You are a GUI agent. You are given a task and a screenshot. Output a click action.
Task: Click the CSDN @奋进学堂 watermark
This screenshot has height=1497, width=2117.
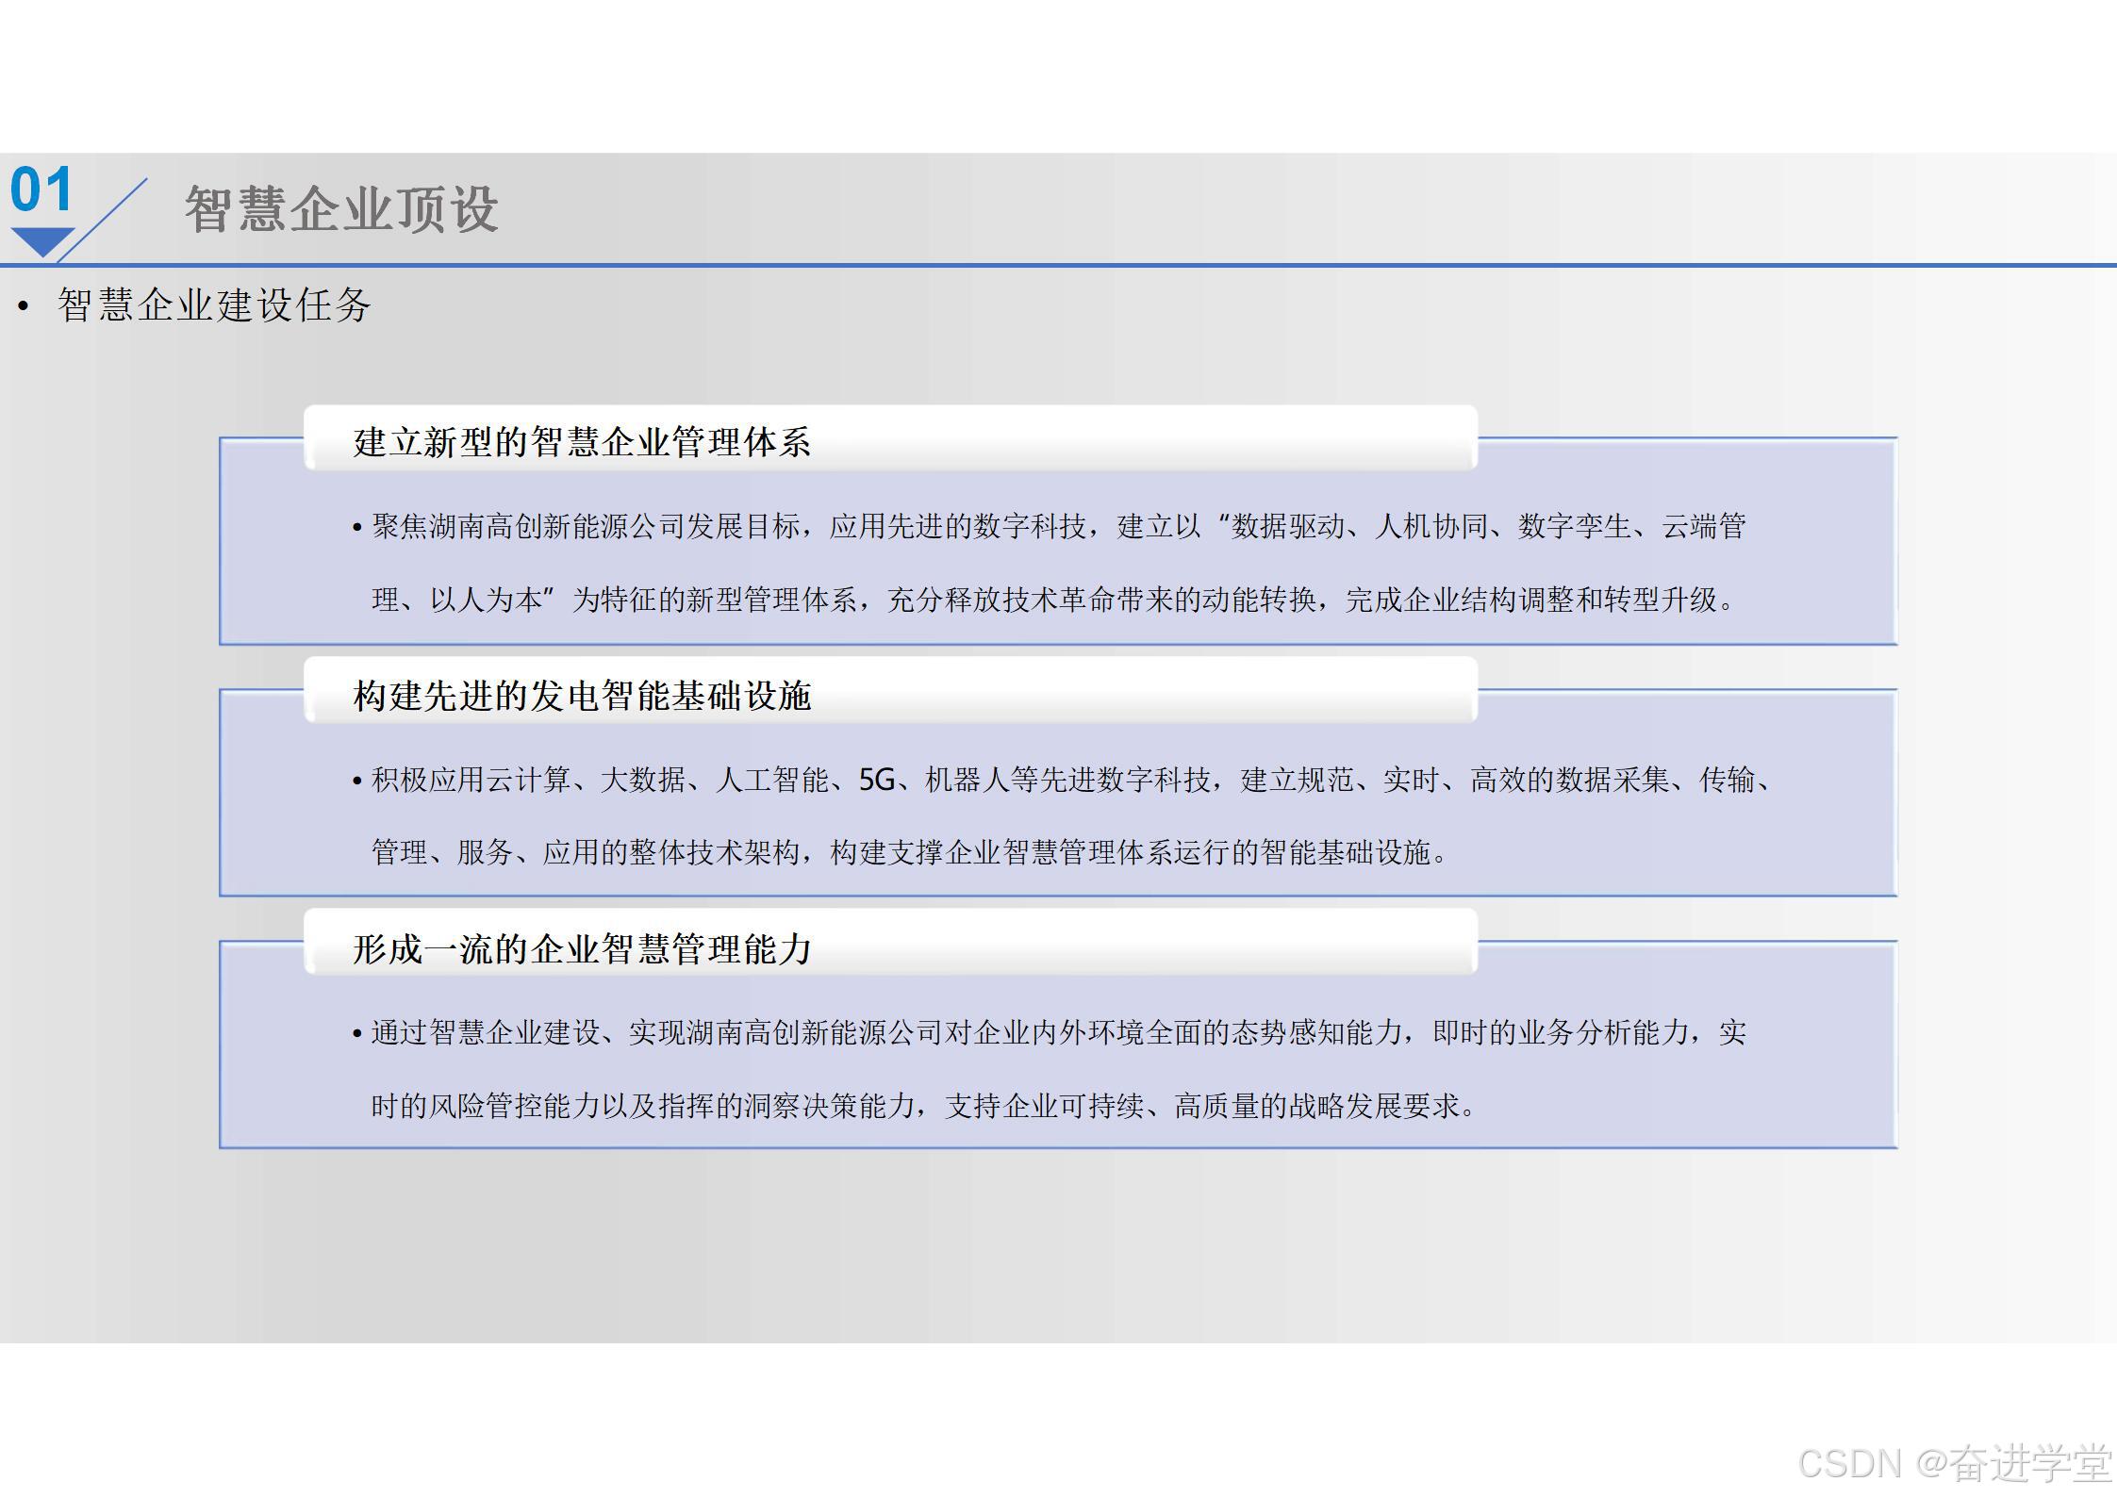[1954, 1463]
